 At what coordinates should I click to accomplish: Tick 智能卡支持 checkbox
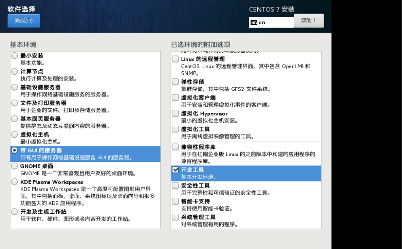[175, 201]
